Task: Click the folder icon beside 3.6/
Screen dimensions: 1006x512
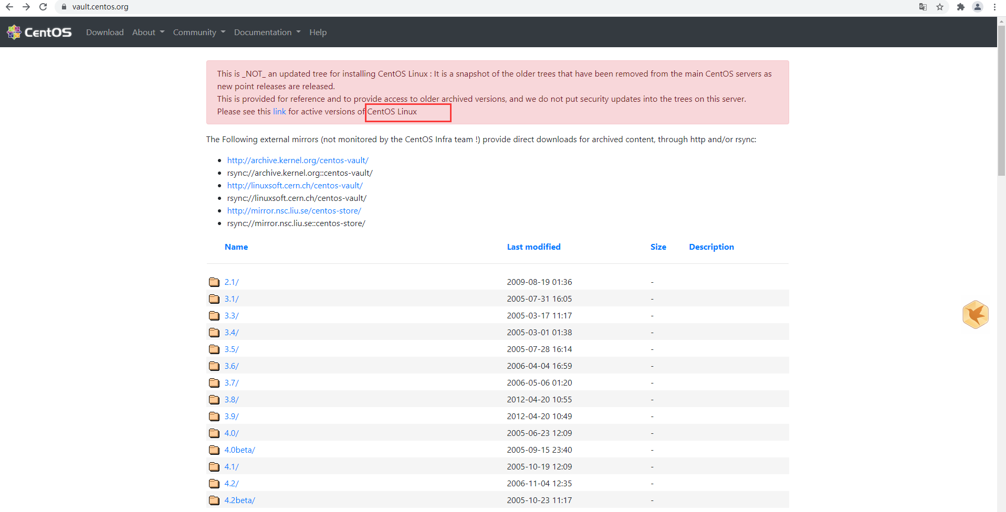Action: pyautogui.click(x=214, y=366)
